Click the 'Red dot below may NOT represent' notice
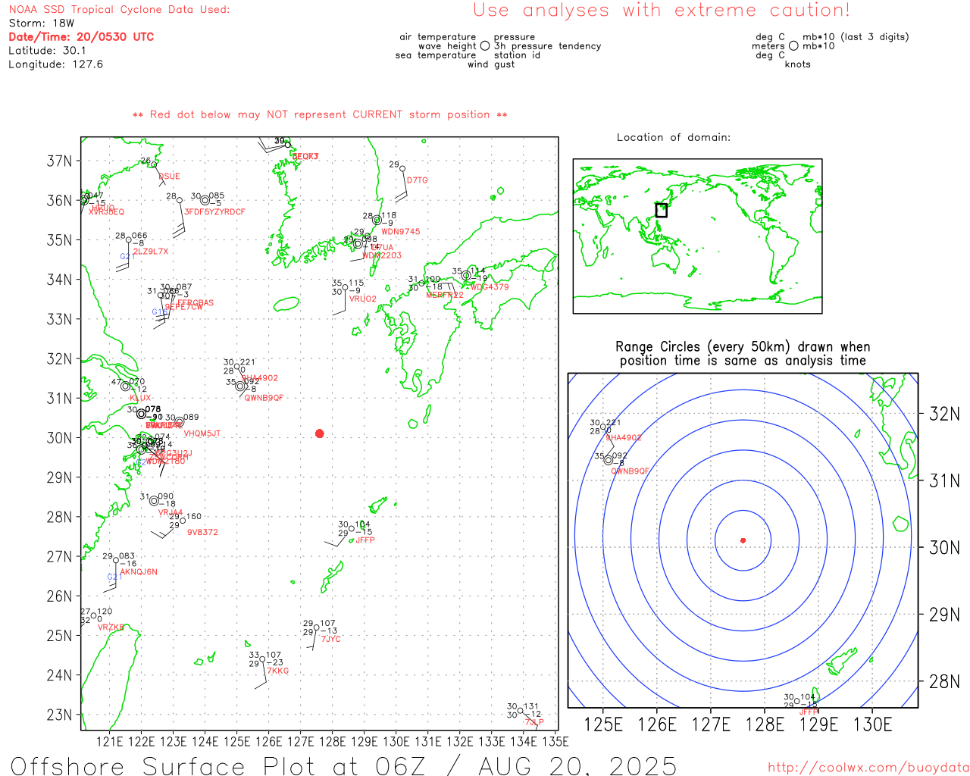The height and width of the screenshot is (776, 970). [x=320, y=114]
